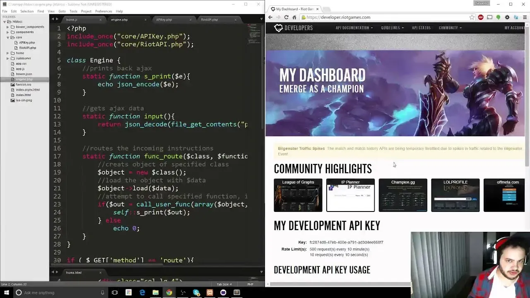530x298 pixels.
Task: Click favicon.ico image file icon
Action: coord(13,84)
